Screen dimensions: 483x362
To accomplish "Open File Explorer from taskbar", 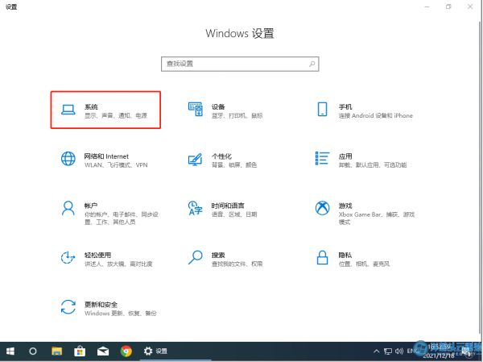I will coord(56,352).
